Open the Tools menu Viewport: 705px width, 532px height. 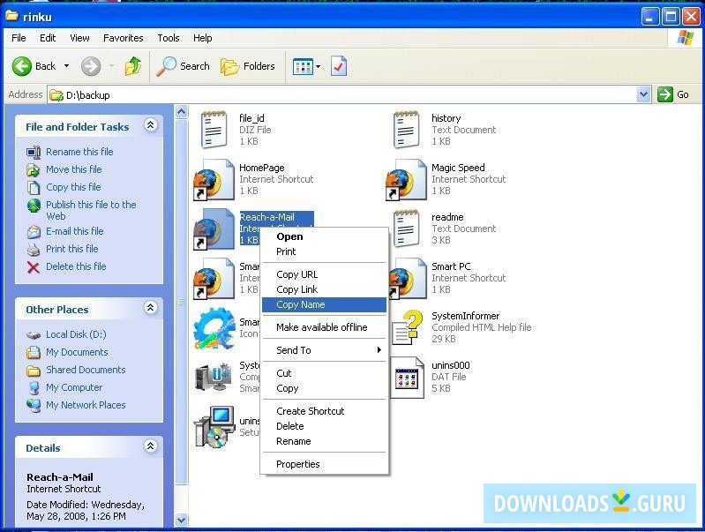pyautogui.click(x=169, y=38)
